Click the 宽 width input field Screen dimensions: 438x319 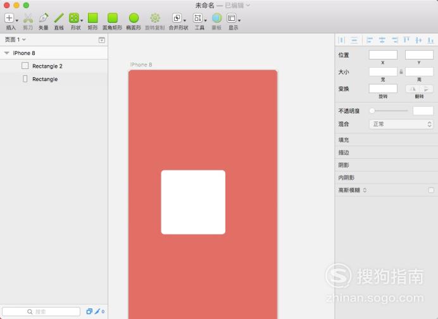[383, 72]
